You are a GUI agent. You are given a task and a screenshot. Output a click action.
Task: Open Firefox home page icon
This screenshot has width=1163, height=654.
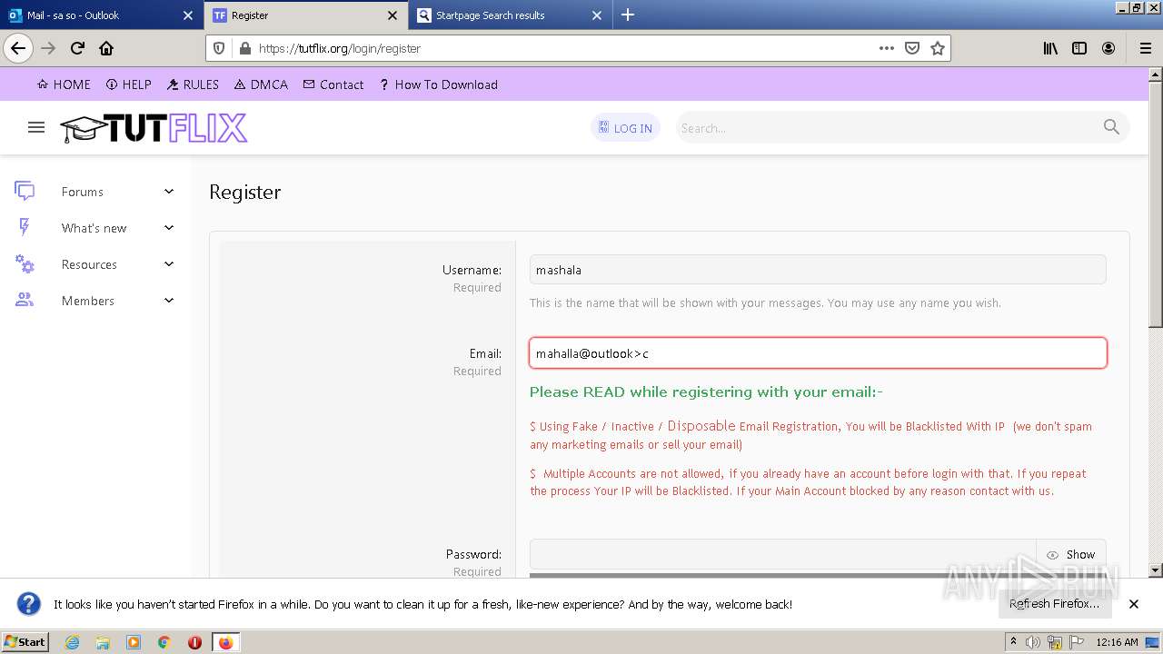(106, 48)
